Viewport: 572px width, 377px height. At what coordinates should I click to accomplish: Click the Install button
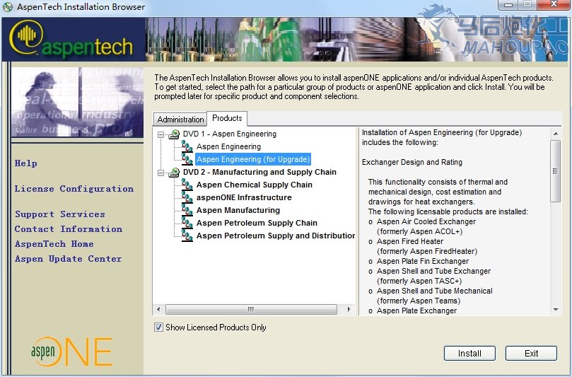click(x=469, y=353)
